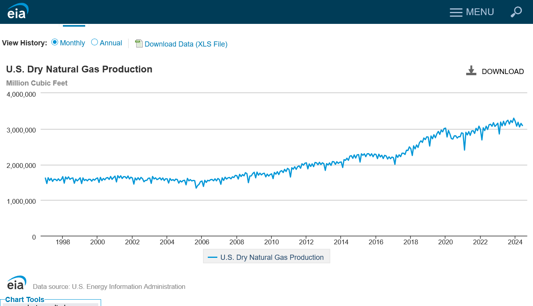
Task: Click the EIA logo in the header
Action: [18, 11]
